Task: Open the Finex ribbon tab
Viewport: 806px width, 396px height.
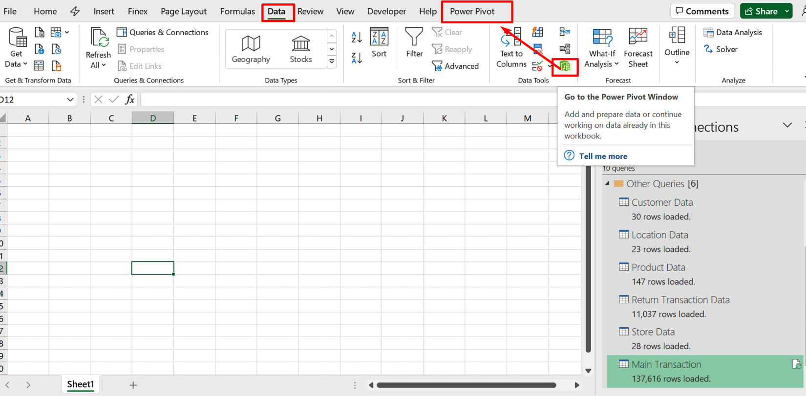Action: click(137, 11)
